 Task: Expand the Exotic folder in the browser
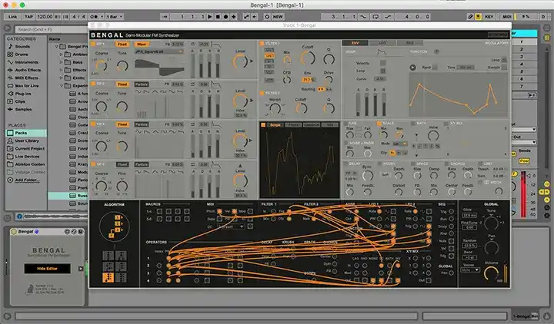61,78
